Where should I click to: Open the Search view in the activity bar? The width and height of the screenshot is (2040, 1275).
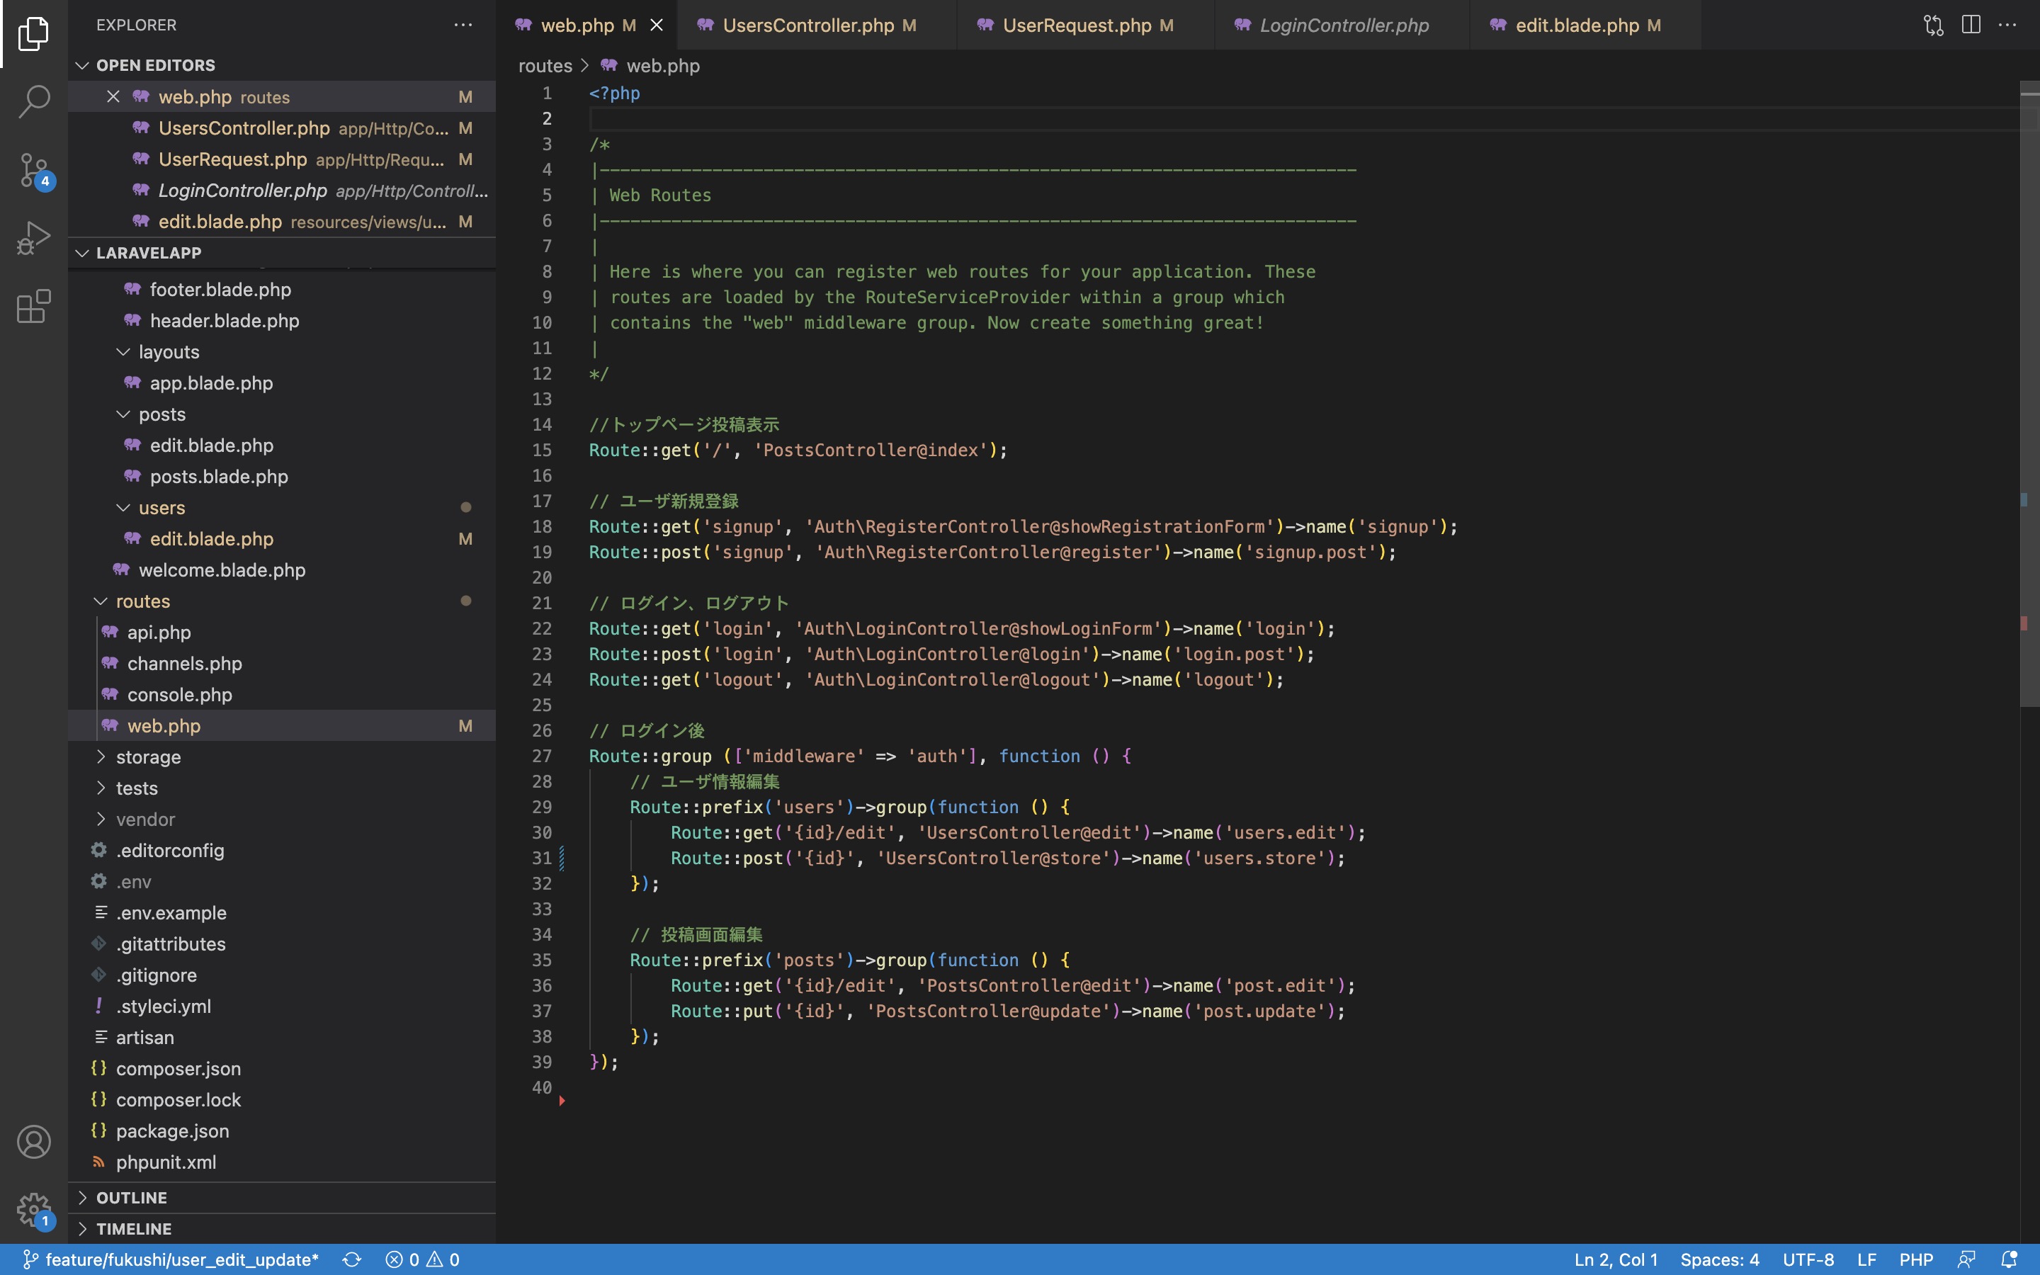click(x=34, y=101)
